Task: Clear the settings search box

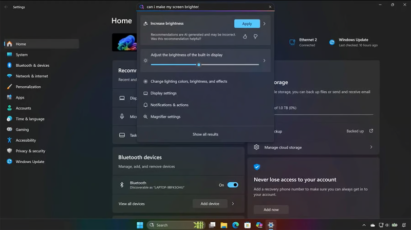Action: point(270,7)
